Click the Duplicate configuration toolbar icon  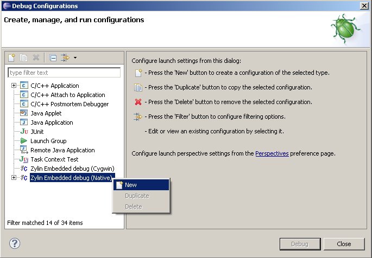(x=24, y=57)
